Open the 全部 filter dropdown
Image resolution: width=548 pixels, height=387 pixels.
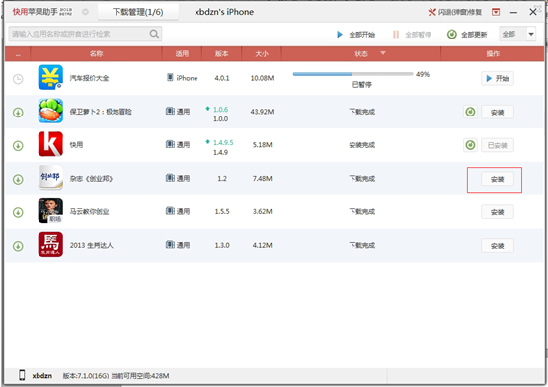coord(517,34)
